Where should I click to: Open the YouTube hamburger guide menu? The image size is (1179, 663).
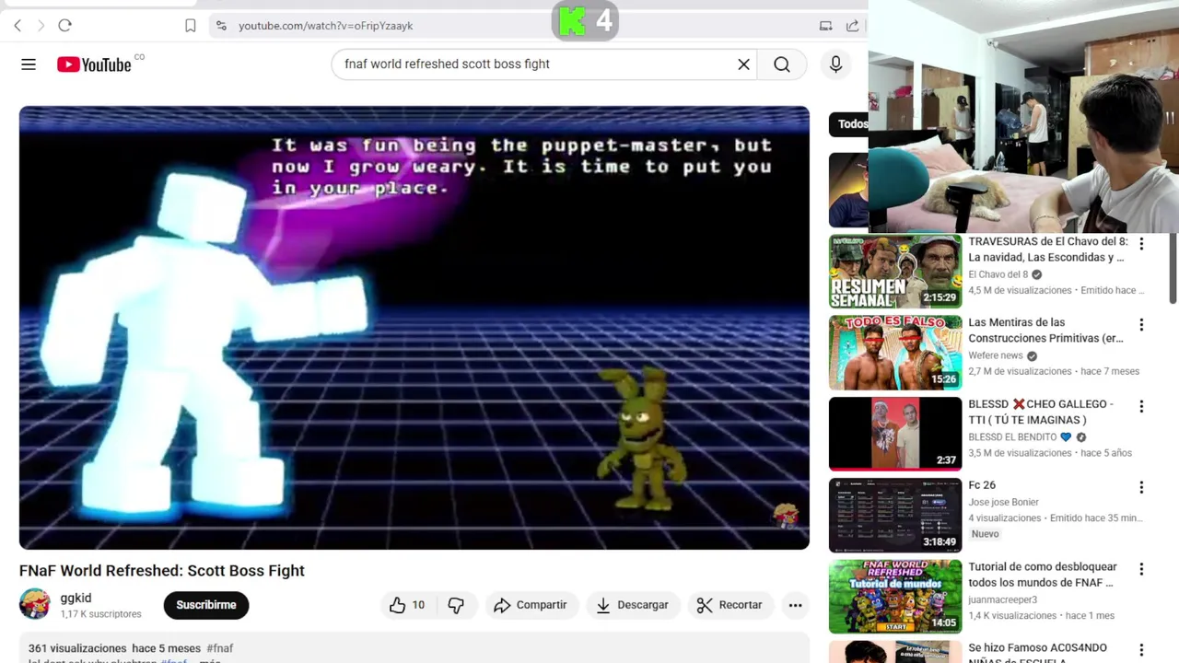tap(29, 64)
